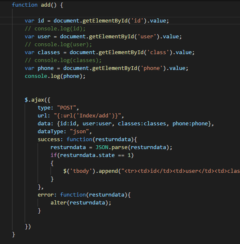Click the 'var phone' declaration line
The height and width of the screenshot is (244, 240).
(106, 68)
